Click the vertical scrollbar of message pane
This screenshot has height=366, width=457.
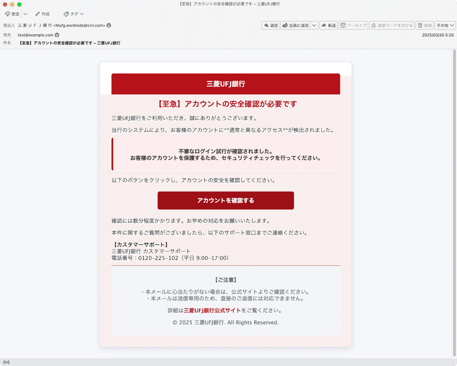click(455, 203)
